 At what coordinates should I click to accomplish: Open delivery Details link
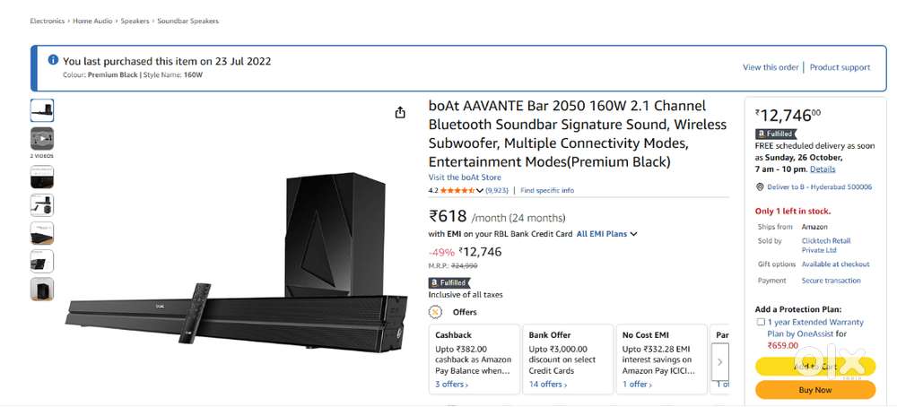point(823,169)
